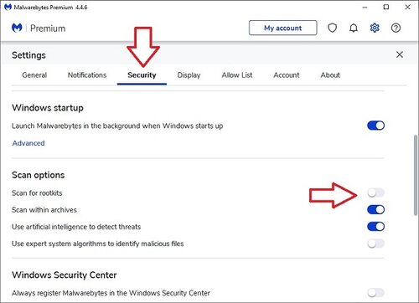
Task: Open the About tab
Action: pyautogui.click(x=330, y=75)
